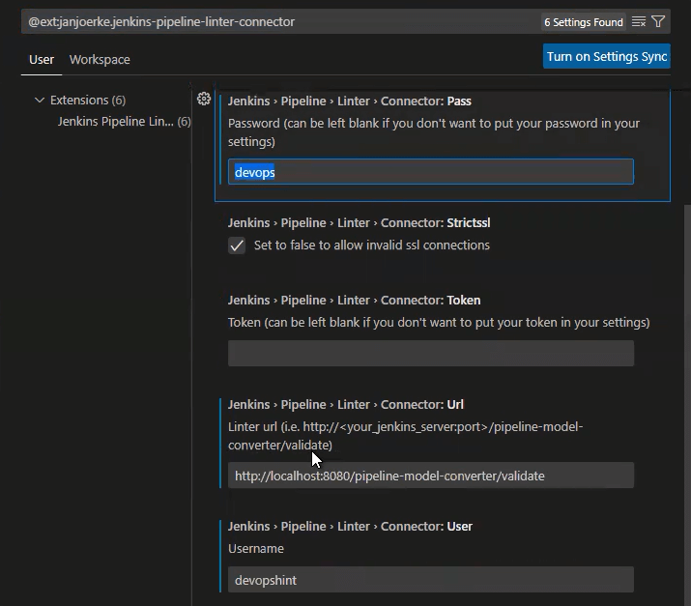Viewport: 691px width, 606px height.
Task: Click the Token description text
Action: click(x=439, y=323)
